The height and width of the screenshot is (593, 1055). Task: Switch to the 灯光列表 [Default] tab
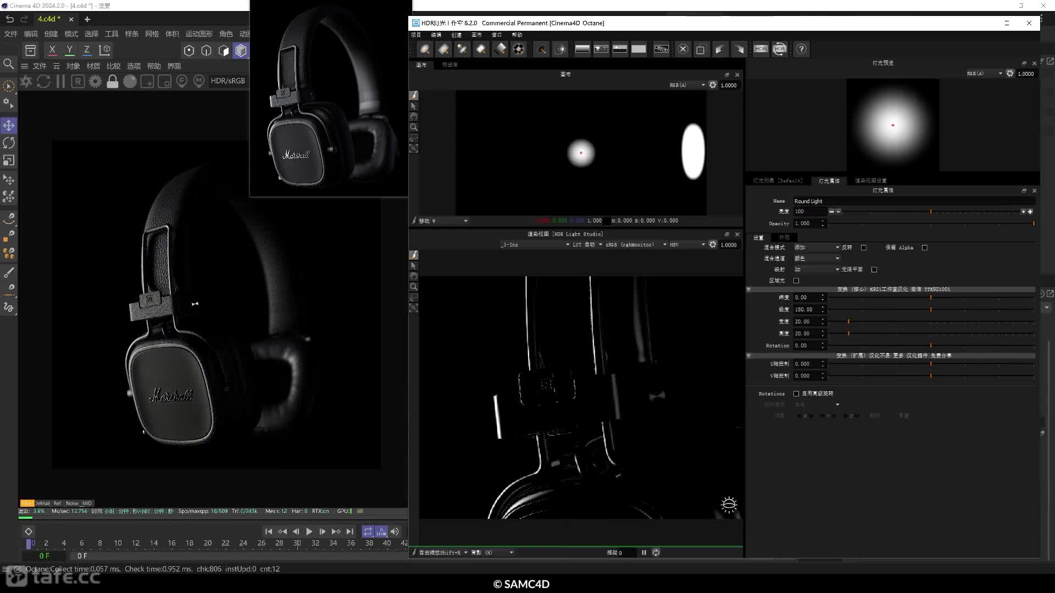778,181
